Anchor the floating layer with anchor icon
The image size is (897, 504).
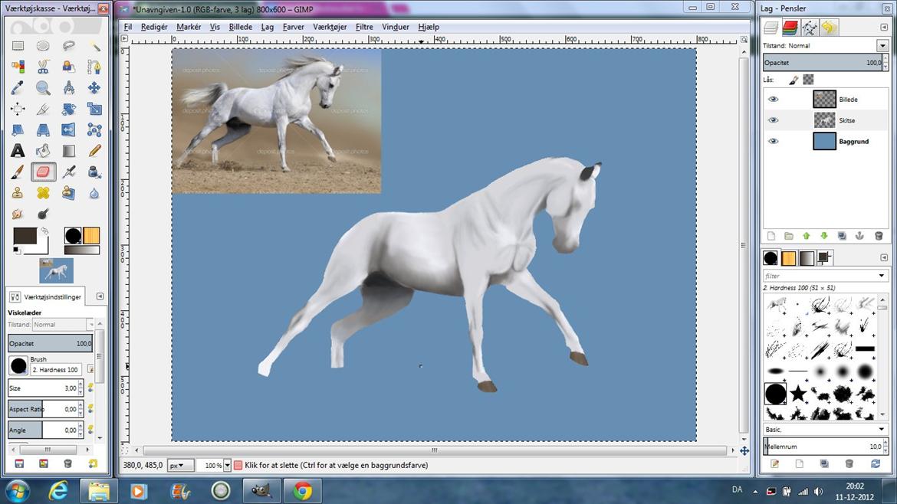[x=859, y=236]
